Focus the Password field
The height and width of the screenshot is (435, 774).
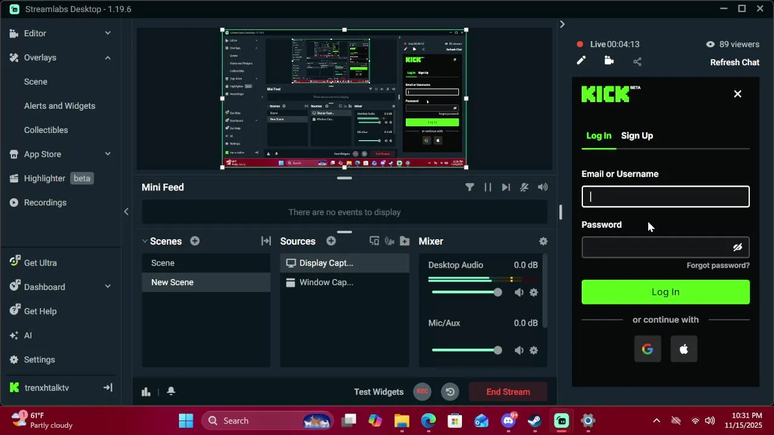pos(666,247)
